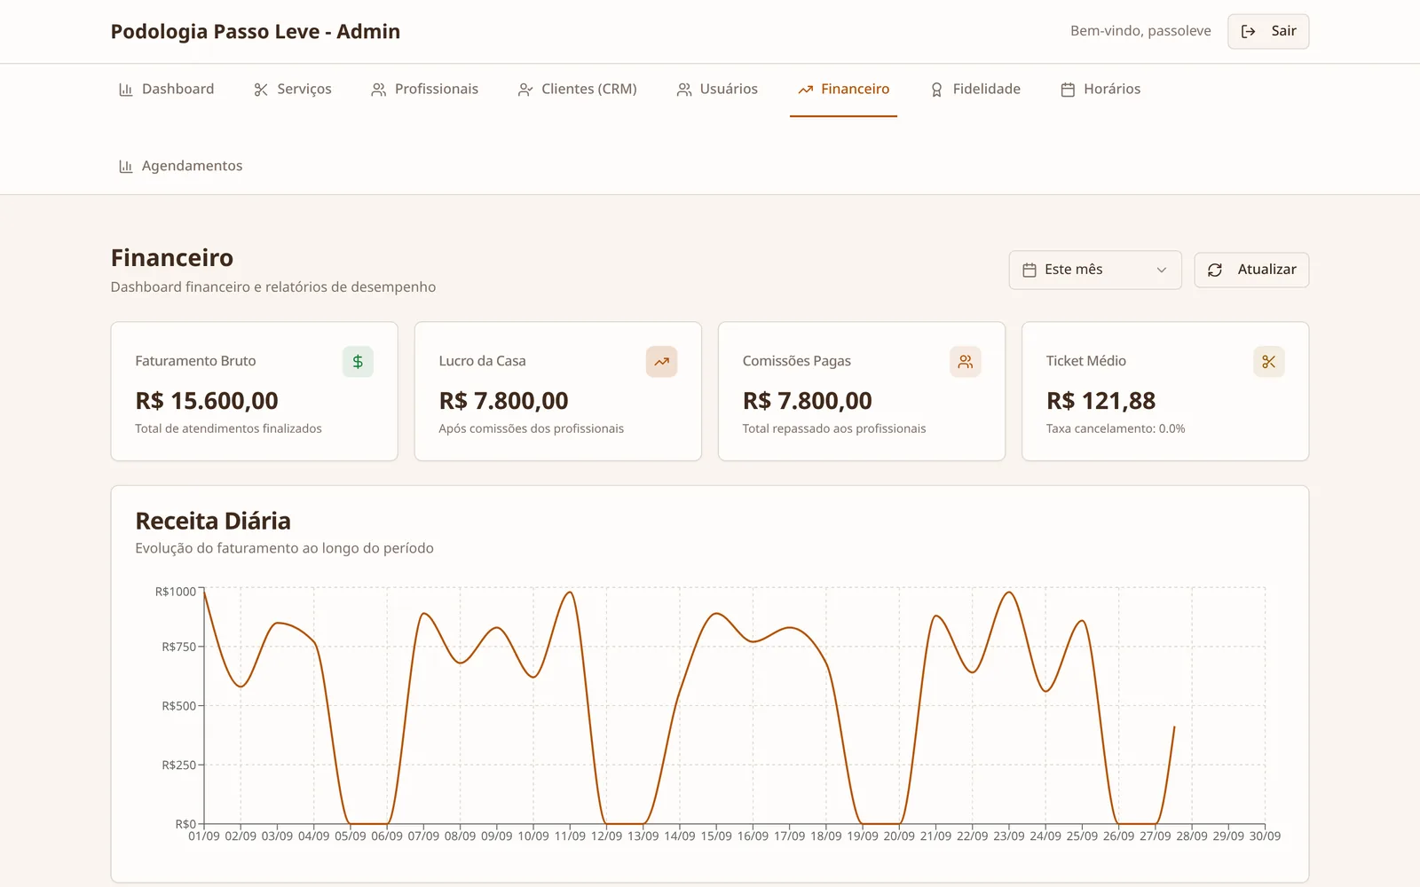Click the logout arrow icon beside Sair
This screenshot has height=887, width=1420.
pos(1248,32)
